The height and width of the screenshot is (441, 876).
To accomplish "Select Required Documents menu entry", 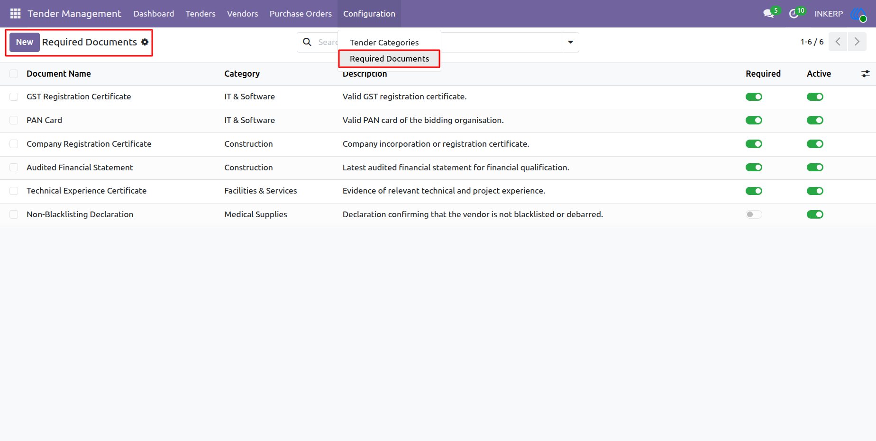I will [x=389, y=59].
